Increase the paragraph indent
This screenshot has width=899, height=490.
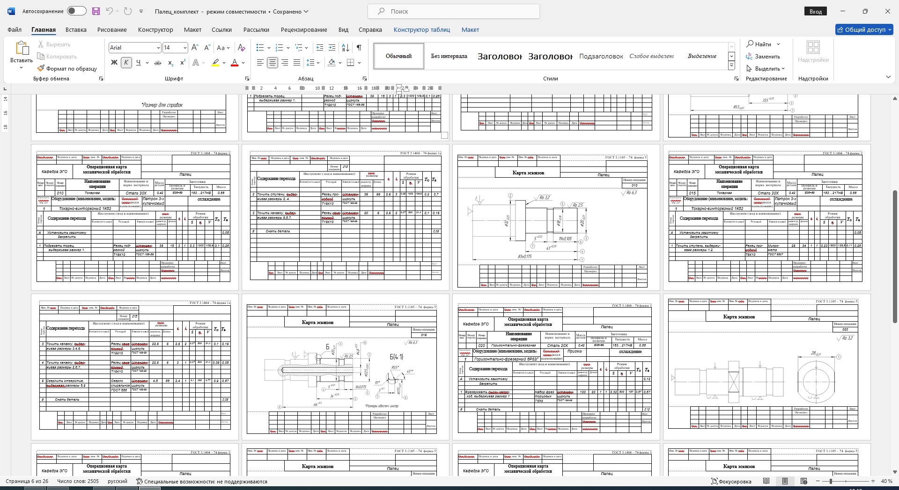click(332, 48)
